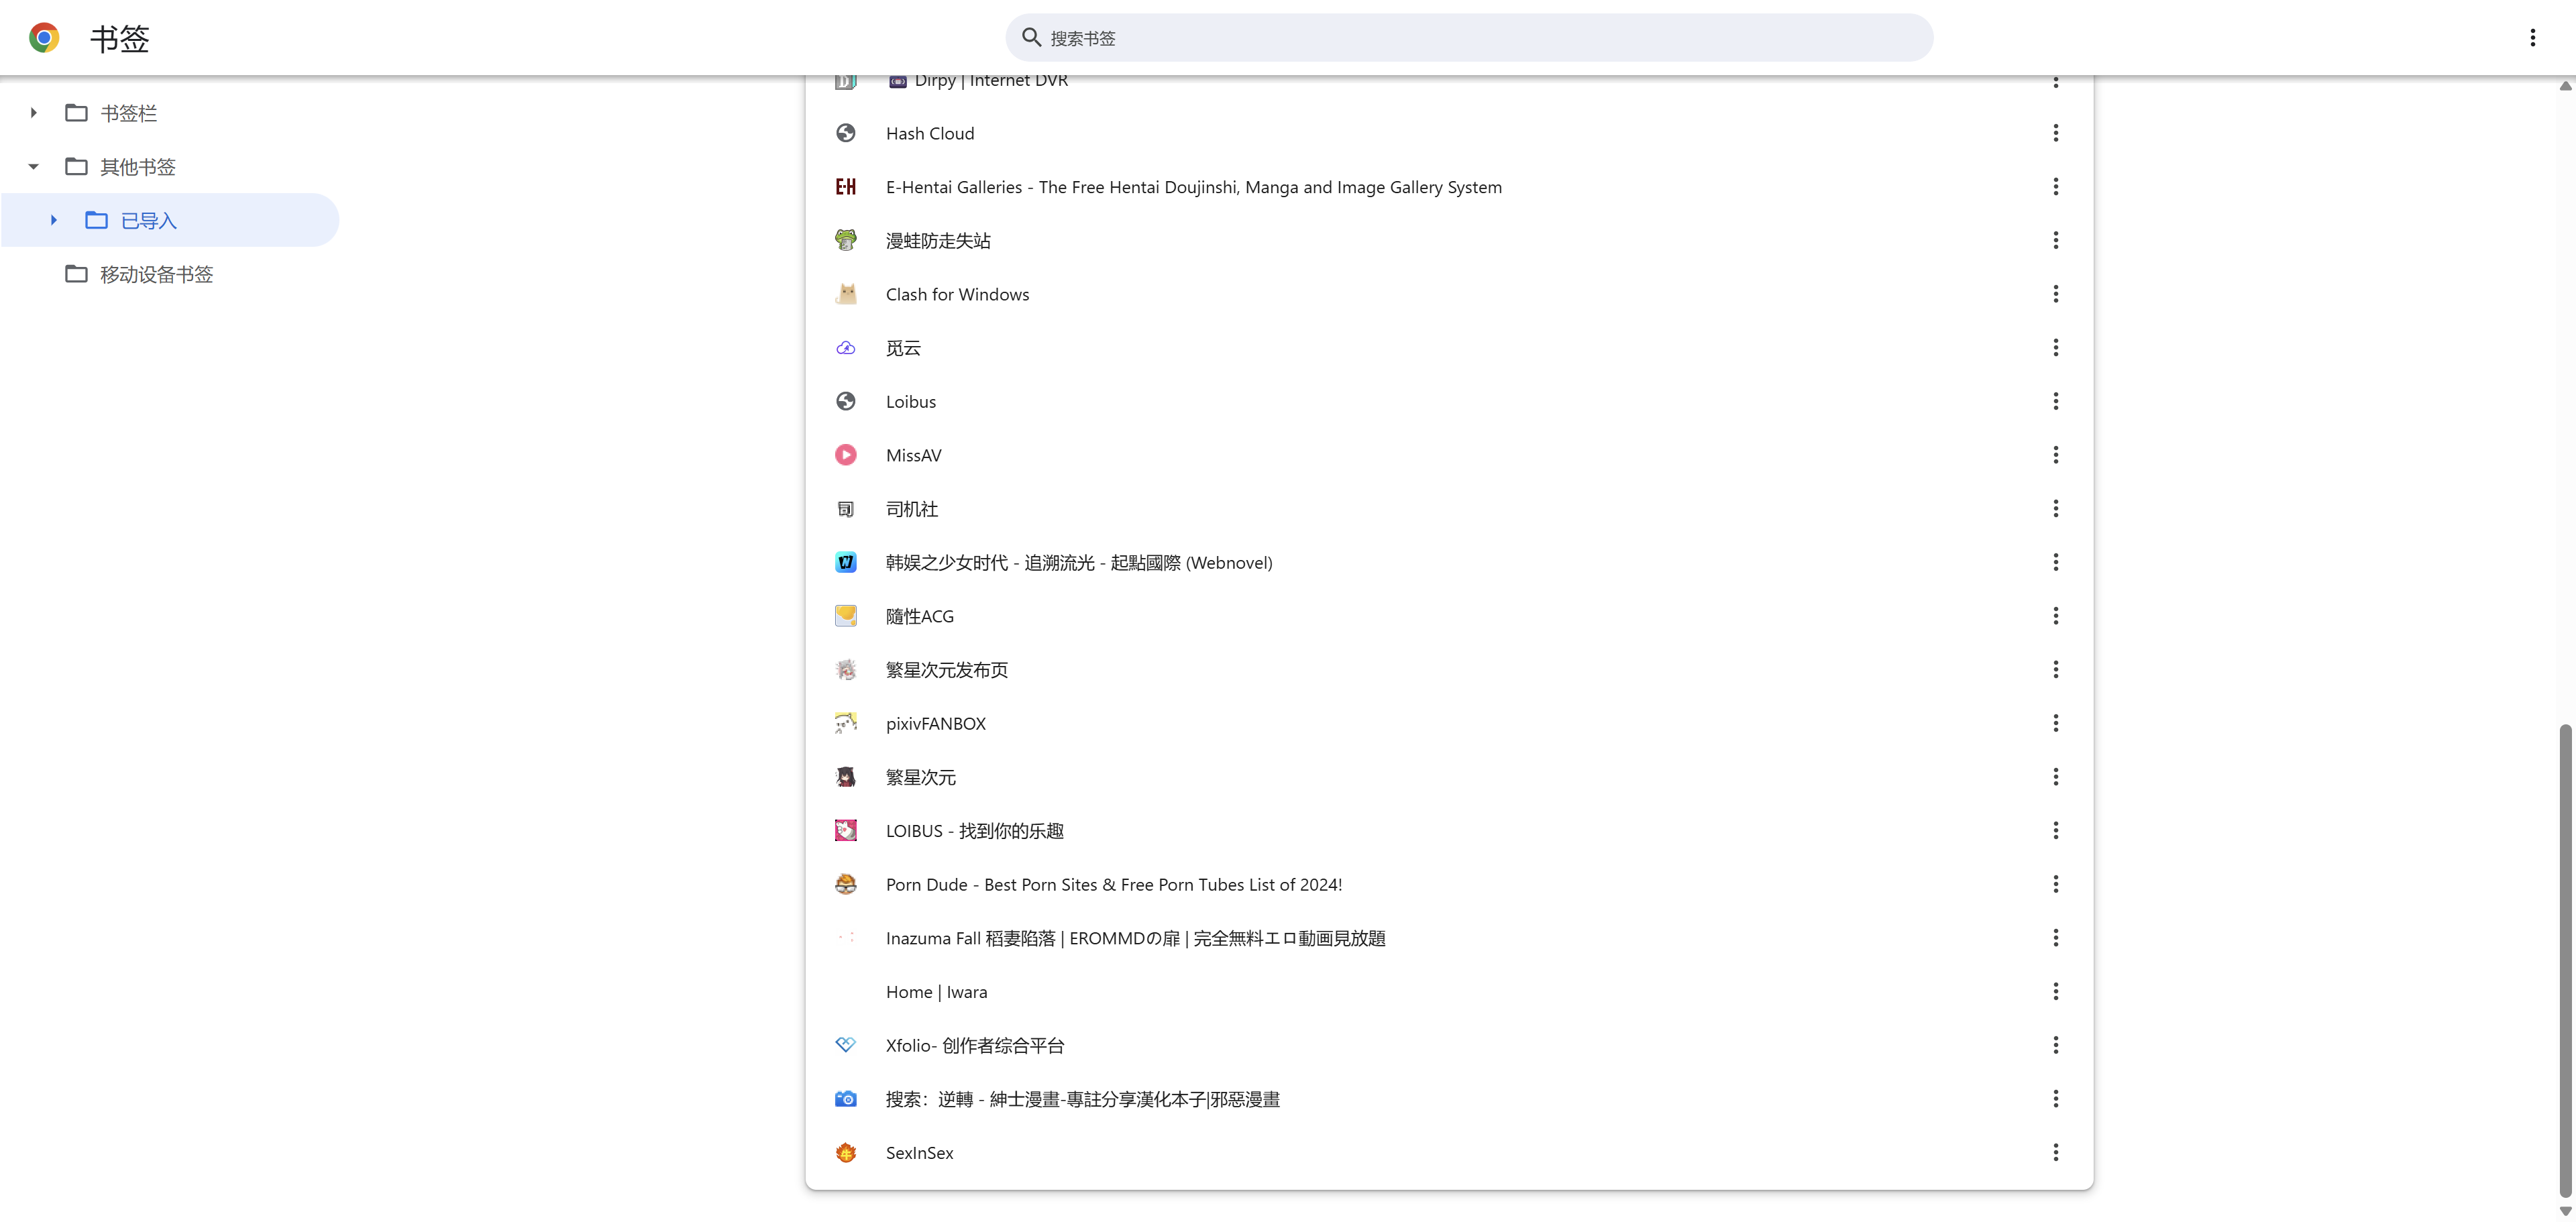Click the 韩娱之少女时代 Webnovel bookmark

coord(1079,562)
